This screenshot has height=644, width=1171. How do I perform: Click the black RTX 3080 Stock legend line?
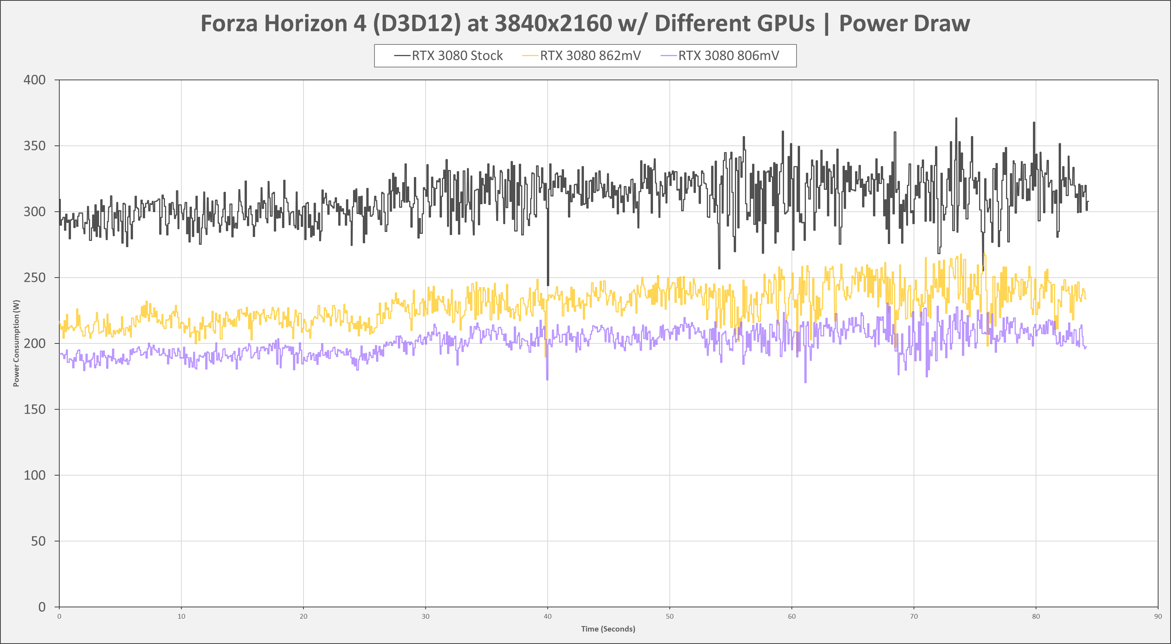(402, 56)
